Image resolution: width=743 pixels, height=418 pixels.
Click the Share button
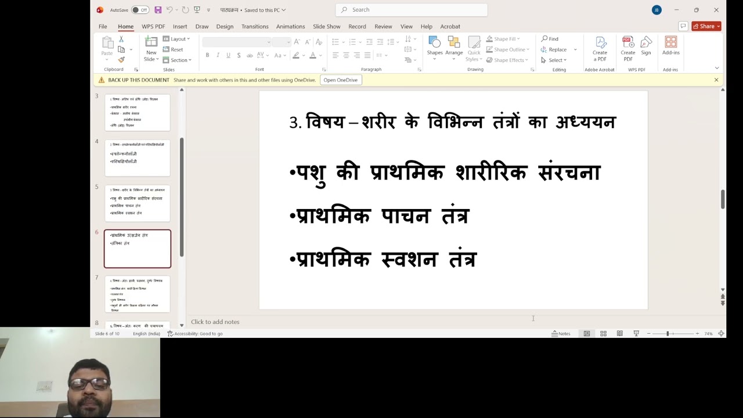pyautogui.click(x=706, y=26)
